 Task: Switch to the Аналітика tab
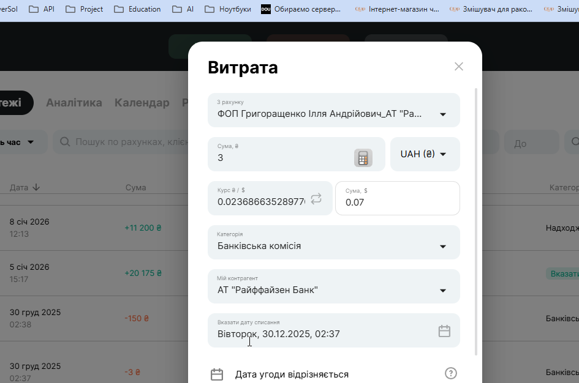(74, 102)
